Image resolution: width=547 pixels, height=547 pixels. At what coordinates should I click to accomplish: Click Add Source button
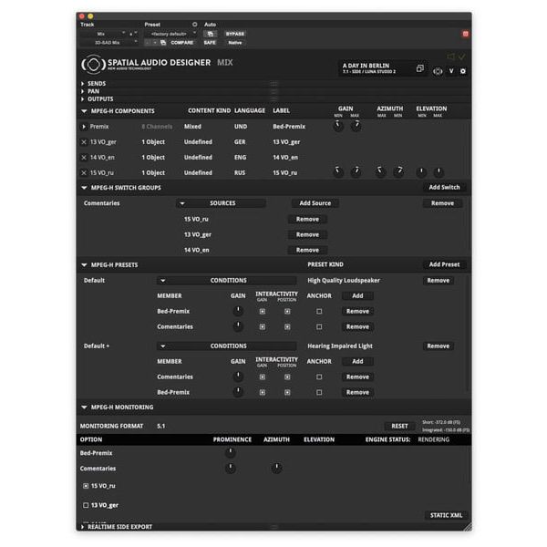(x=315, y=203)
